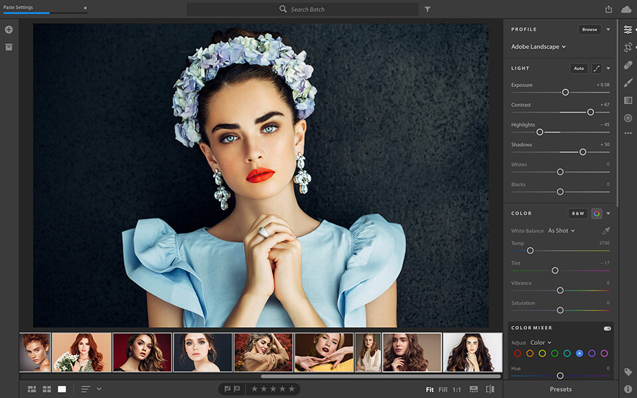Select the Crop & Rotate tool
The height and width of the screenshot is (398, 637).
point(628,47)
